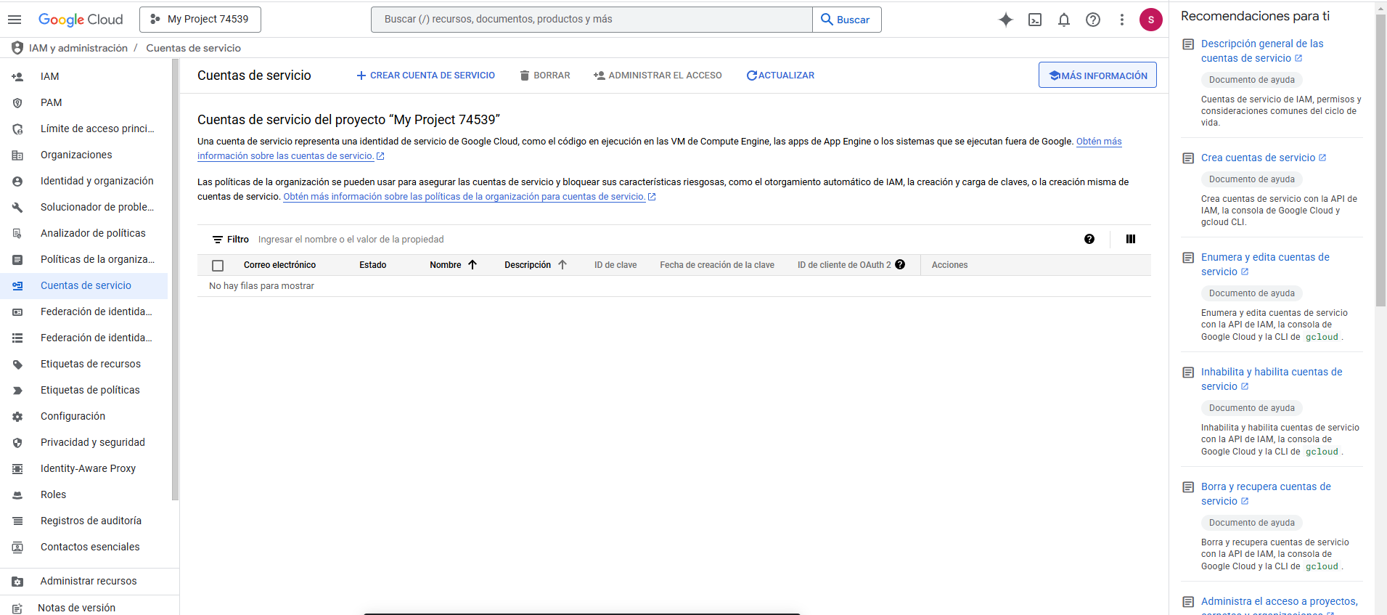Click the Más información button
Viewport: 1387px width, 615px height.
pyautogui.click(x=1097, y=76)
